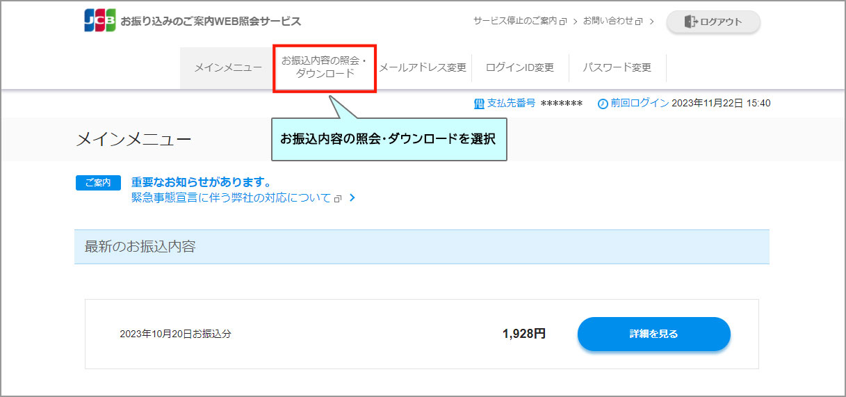Go to メールアドレス変更 tab

point(423,67)
